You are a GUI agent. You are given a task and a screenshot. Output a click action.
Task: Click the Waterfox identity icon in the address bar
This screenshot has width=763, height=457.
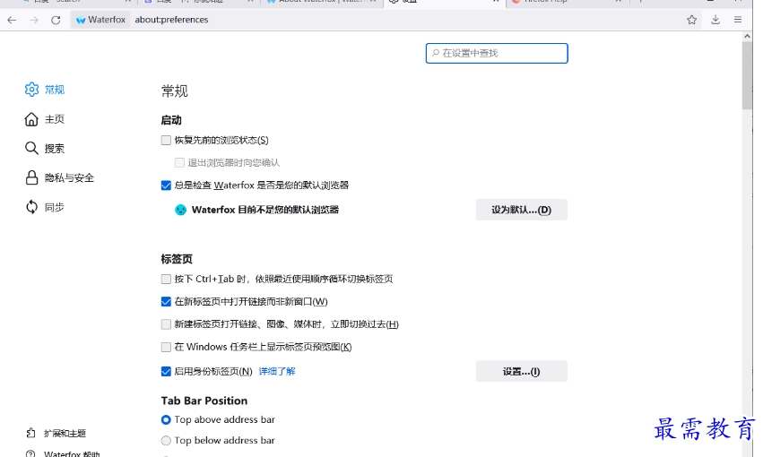click(x=100, y=20)
